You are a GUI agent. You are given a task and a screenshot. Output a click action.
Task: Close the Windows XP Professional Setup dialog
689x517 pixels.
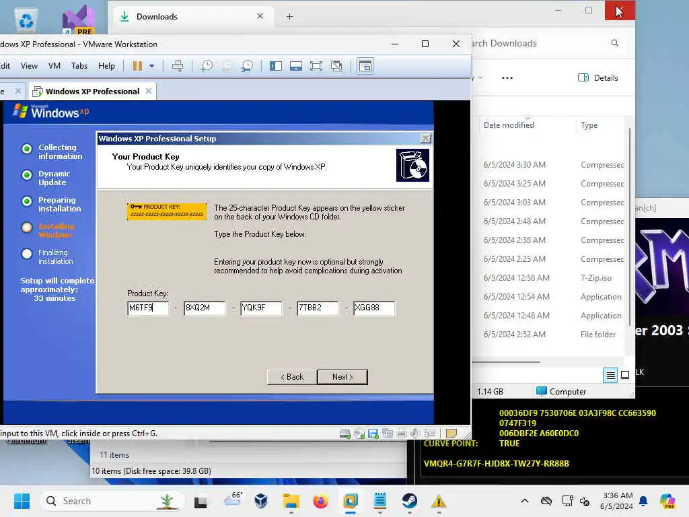(x=425, y=139)
